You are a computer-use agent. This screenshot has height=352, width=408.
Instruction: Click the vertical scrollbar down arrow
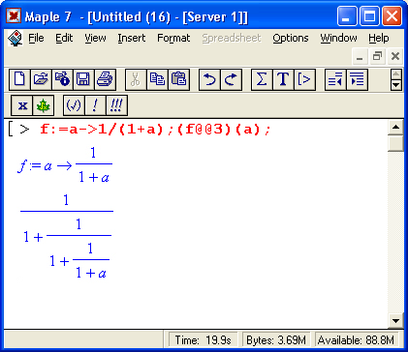[395, 321]
